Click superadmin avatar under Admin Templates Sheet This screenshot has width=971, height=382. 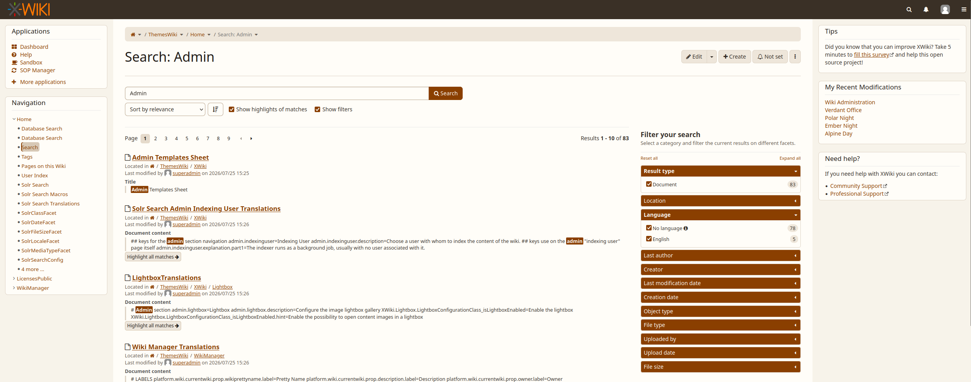(168, 173)
